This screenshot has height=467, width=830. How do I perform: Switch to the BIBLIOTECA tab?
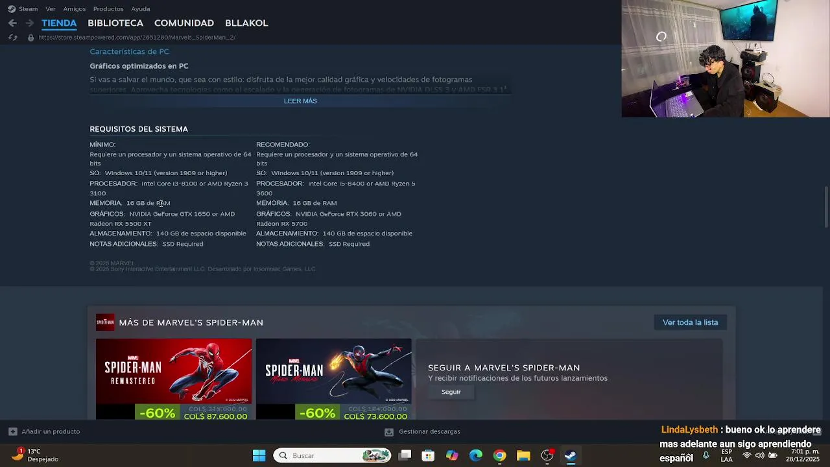[115, 23]
